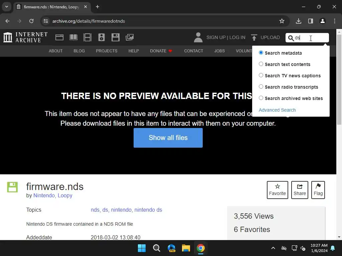
Task: Open the nds topic link
Action: (95, 210)
